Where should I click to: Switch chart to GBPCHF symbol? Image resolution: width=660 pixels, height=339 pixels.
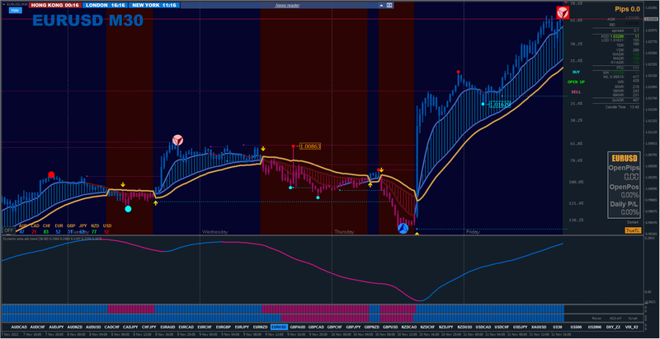(335, 327)
